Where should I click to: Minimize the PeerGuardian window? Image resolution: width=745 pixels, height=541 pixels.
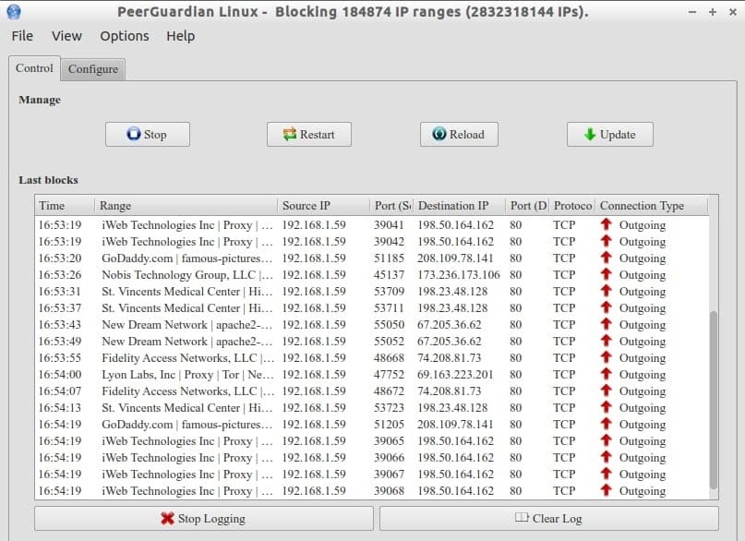(x=692, y=12)
